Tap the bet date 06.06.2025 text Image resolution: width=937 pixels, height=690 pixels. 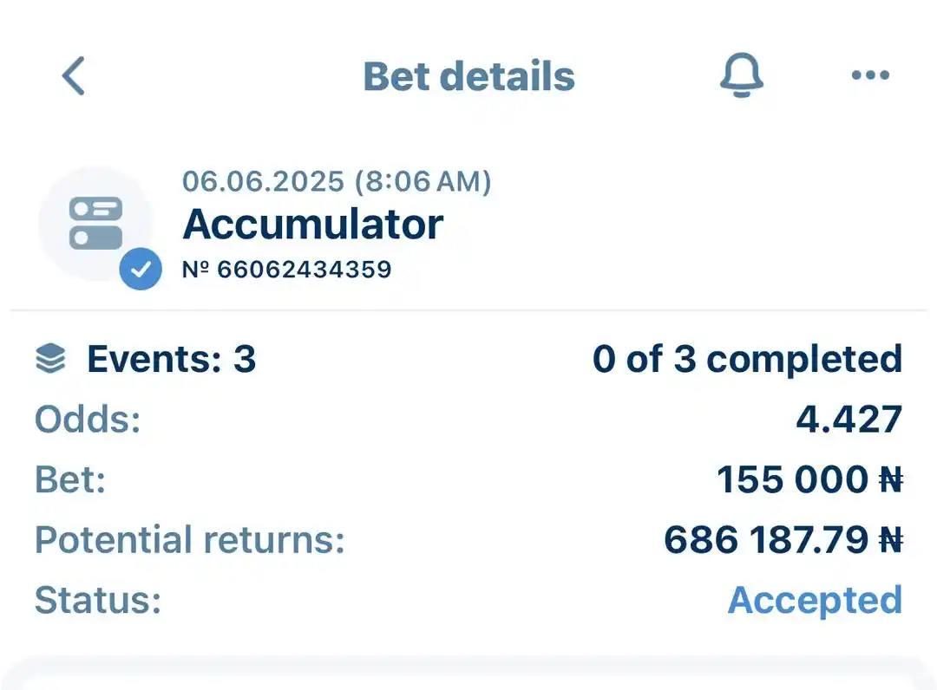(x=337, y=181)
